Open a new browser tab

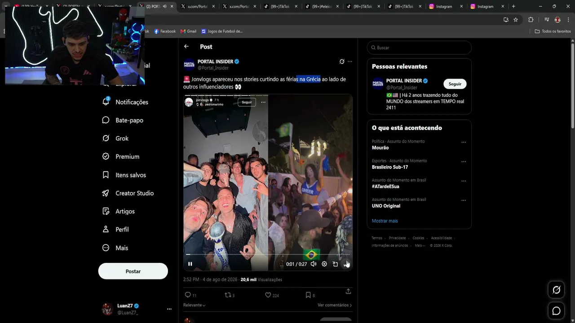(x=513, y=6)
